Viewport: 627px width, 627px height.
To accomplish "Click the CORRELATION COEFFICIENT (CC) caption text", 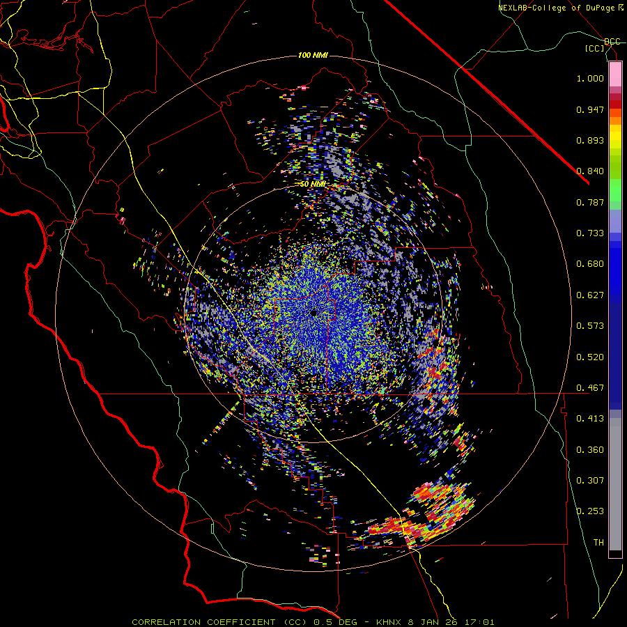I will (219, 622).
